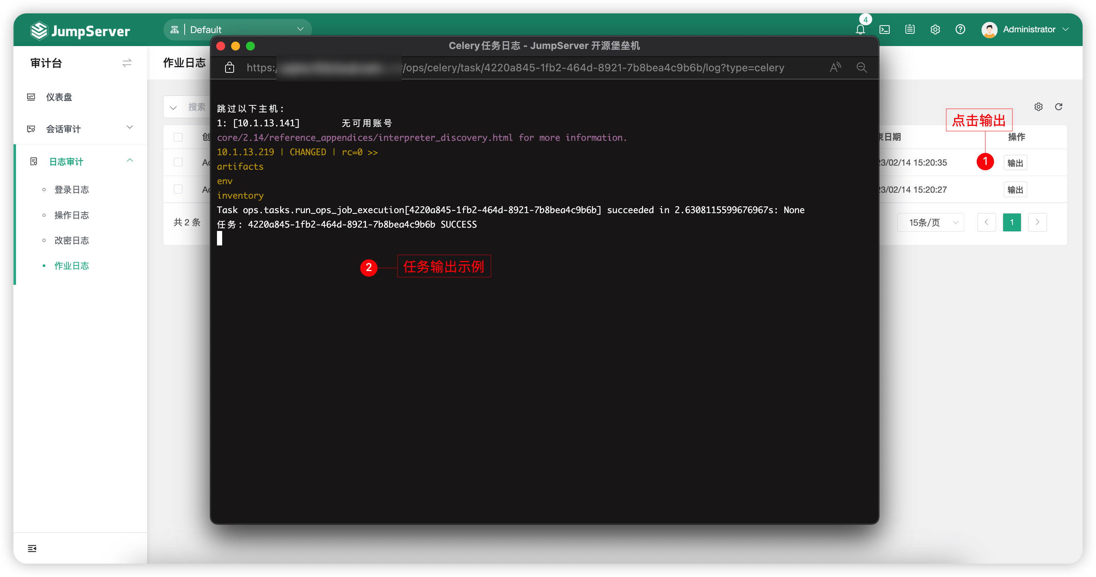
Task: Select page 1 in pagination
Action: point(1012,222)
